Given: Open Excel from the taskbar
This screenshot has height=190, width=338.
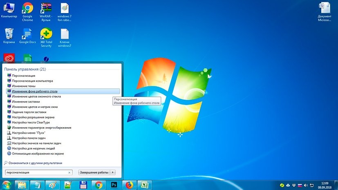Looking at the screenshot, I should click(145, 185).
